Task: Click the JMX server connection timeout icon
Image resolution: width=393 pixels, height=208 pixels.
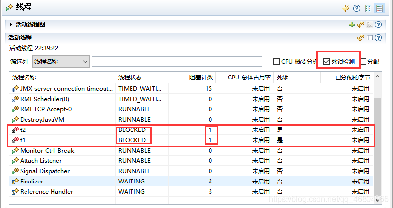Action: 15,89
